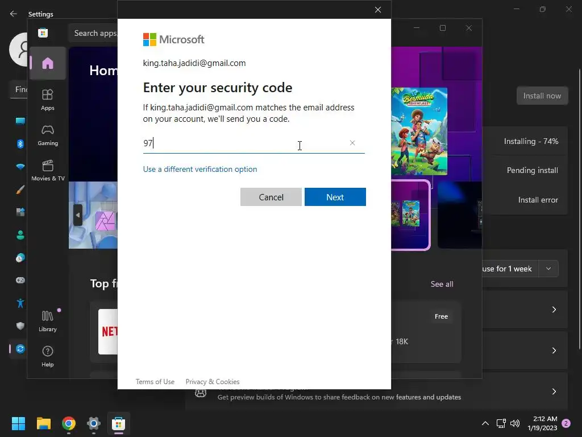Screen dimensions: 582x437
Task: Open Google Chrome from taskbar
Action: (69, 423)
